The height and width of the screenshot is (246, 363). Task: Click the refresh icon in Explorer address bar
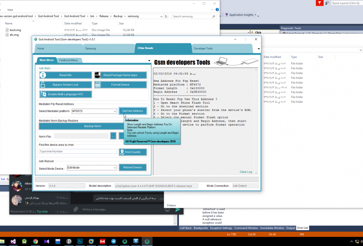pyautogui.click(x=166, y=17)
